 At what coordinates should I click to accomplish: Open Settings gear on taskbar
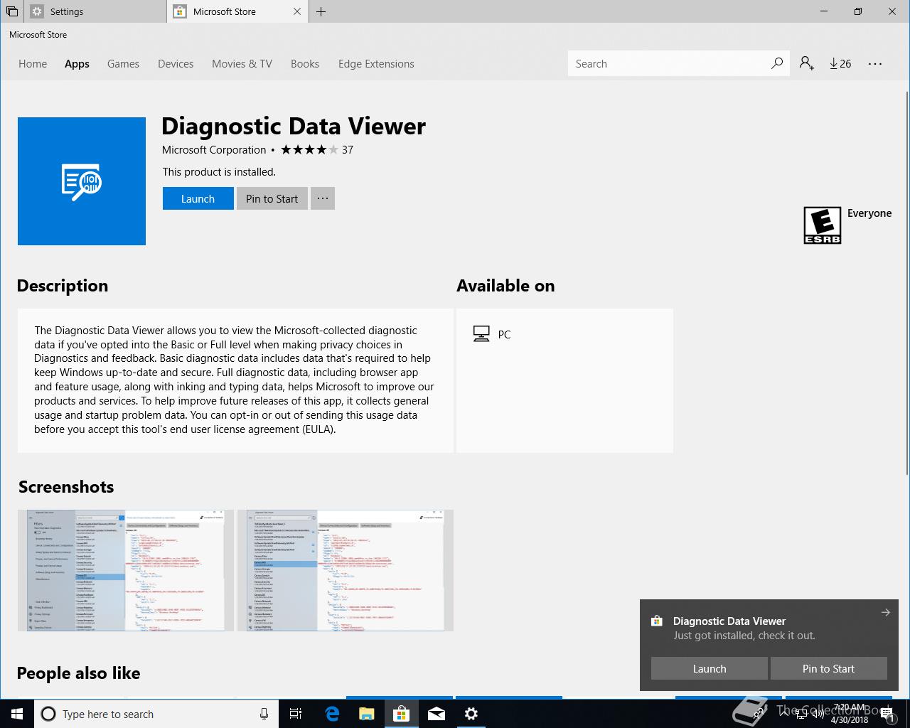pyautogui.click(x=471, y=714)
